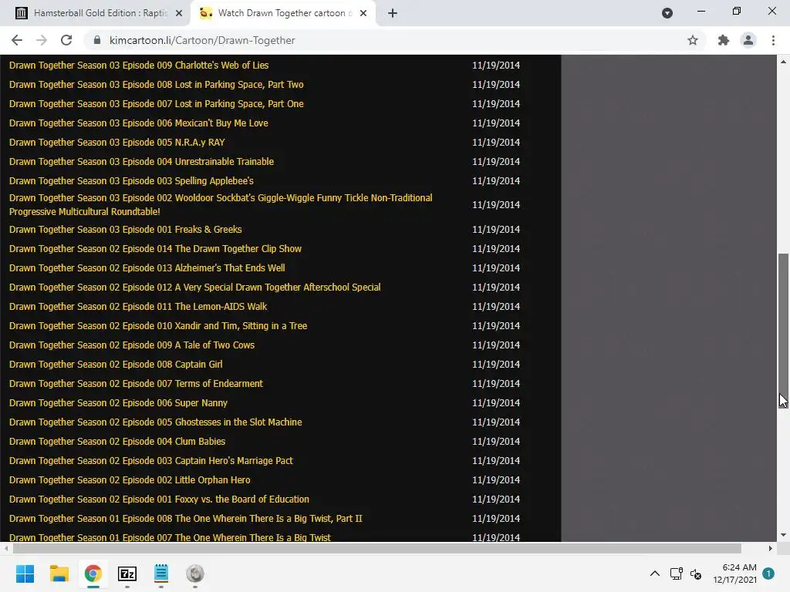Reload the current page
790x592 pixels.
[x=66, y=40]
